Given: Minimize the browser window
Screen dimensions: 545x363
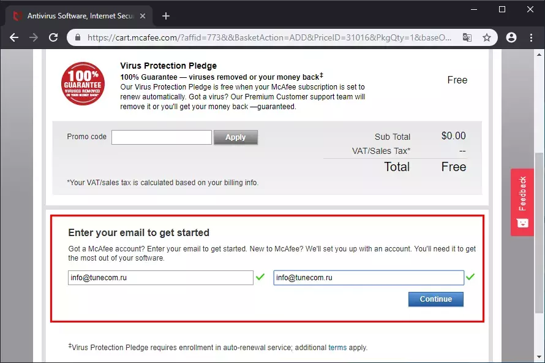Looking at the screenshot, I should click(474, 9).
